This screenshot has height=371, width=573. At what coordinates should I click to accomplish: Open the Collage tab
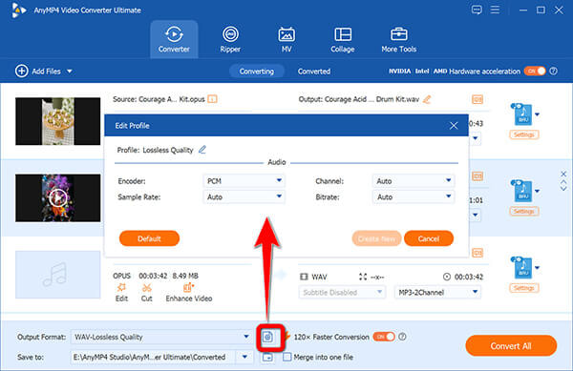pos(343,39)
